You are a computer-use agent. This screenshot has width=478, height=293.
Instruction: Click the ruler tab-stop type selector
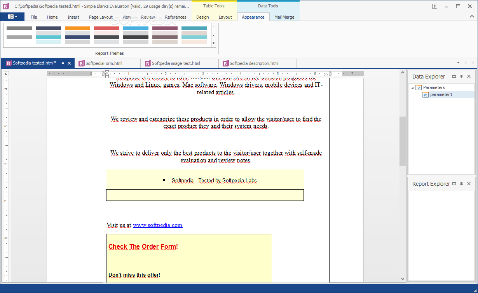[x=6, y=73]
